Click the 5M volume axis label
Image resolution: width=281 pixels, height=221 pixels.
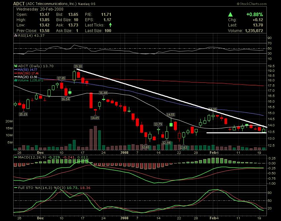(10, 143)
